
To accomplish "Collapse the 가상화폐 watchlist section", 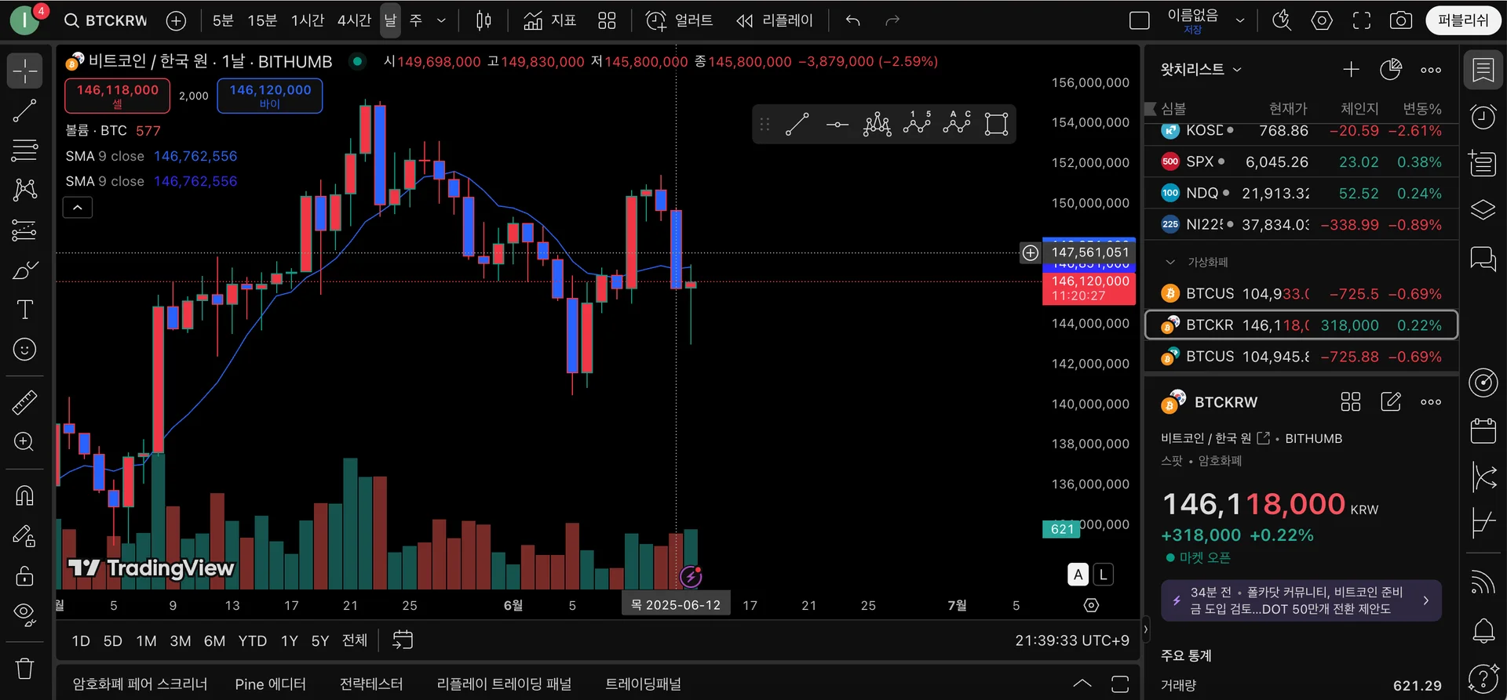I will [1170, 262].
